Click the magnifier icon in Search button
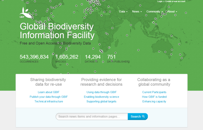Screen dimensions: 203x130 click(143, 117)
